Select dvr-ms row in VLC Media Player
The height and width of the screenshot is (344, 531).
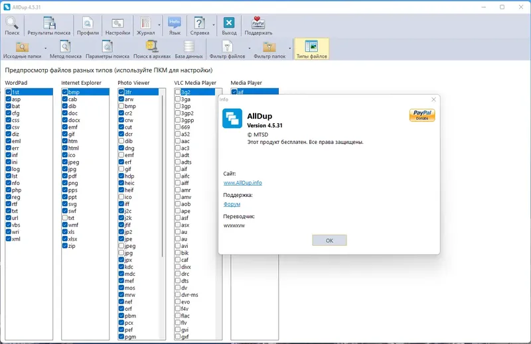click(x=195, y=294)
